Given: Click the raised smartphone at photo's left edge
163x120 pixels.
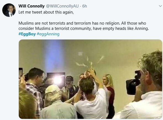Looking at the screenshot, I should click(21, 72).
